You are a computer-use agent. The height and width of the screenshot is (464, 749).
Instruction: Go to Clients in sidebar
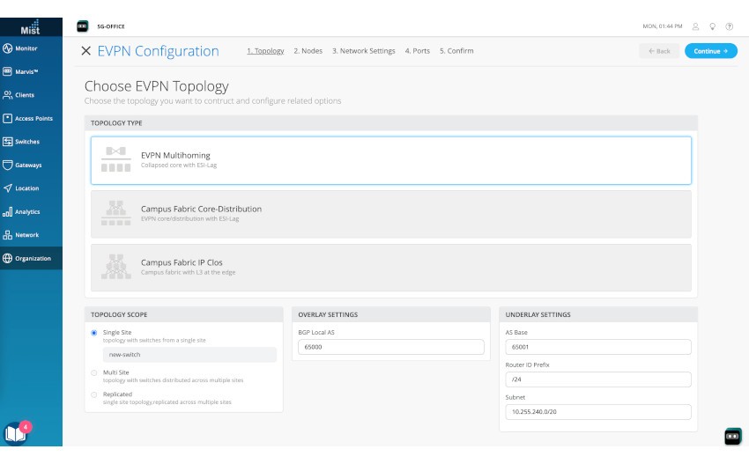(x=26, y=95)
